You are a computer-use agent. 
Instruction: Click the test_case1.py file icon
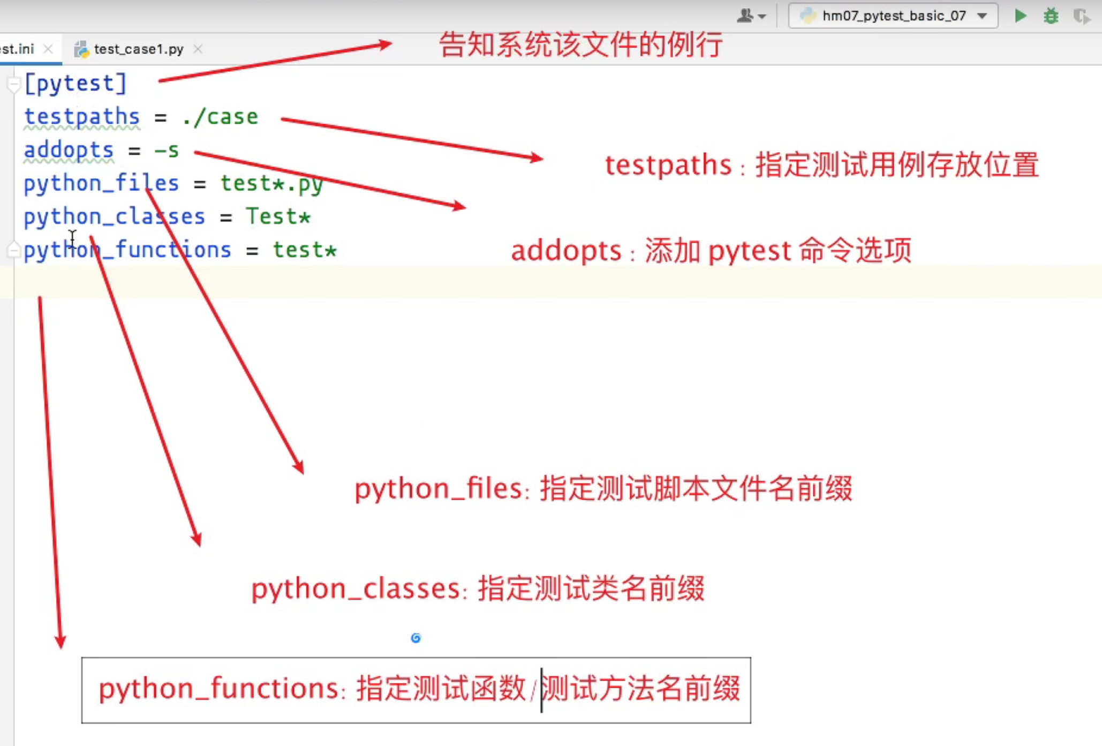pyautogui.click(x=81, y=49)
